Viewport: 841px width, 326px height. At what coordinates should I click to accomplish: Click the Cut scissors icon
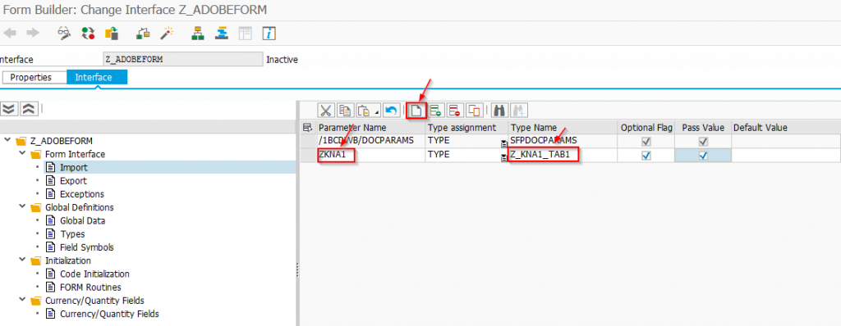(325, 111)
